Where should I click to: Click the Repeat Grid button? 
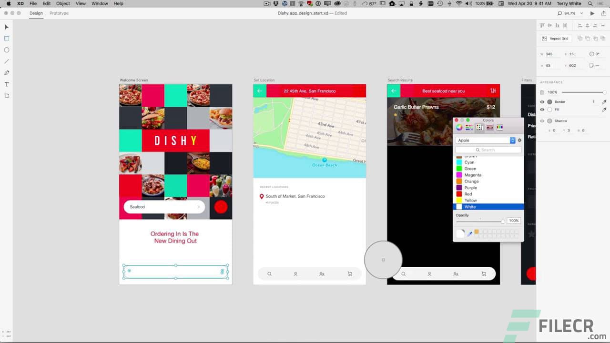click(x=555, y=38)
